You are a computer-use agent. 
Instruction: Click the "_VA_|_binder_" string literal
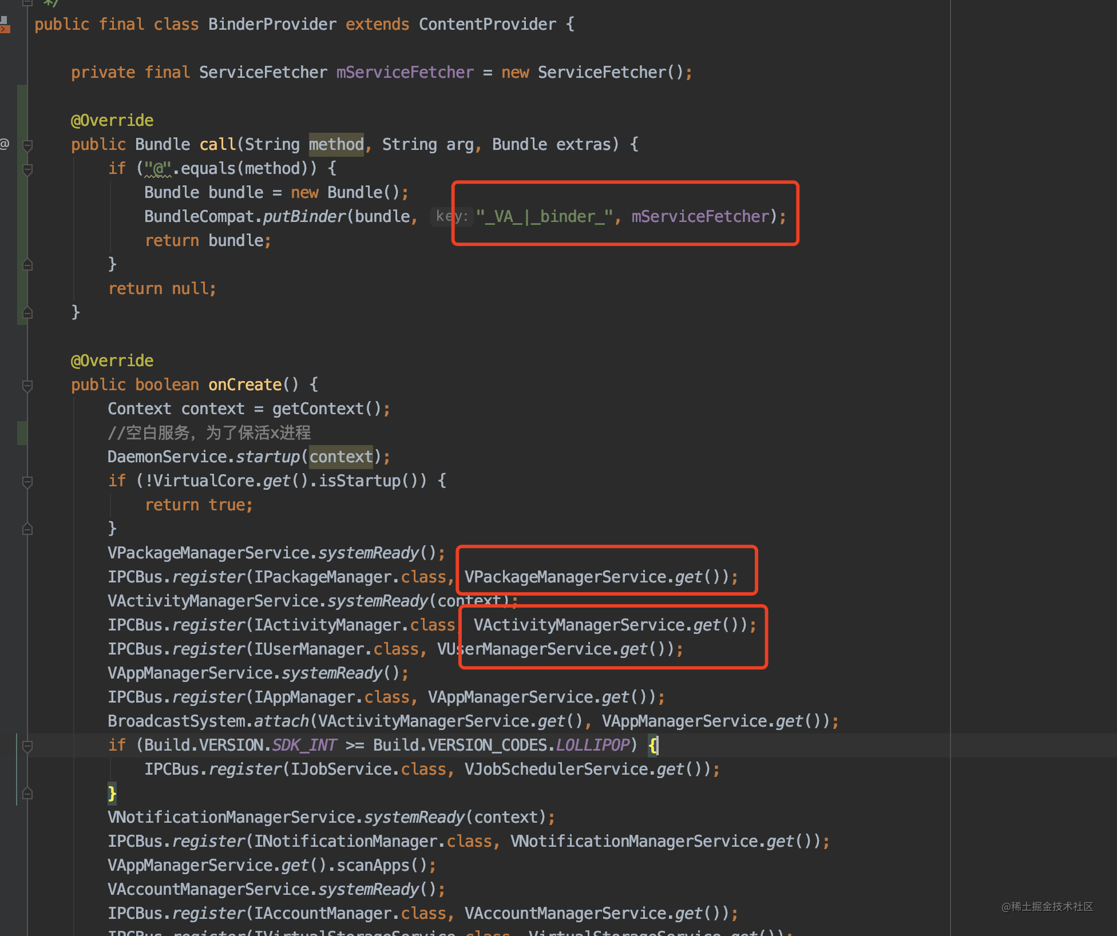click(544, 216)
